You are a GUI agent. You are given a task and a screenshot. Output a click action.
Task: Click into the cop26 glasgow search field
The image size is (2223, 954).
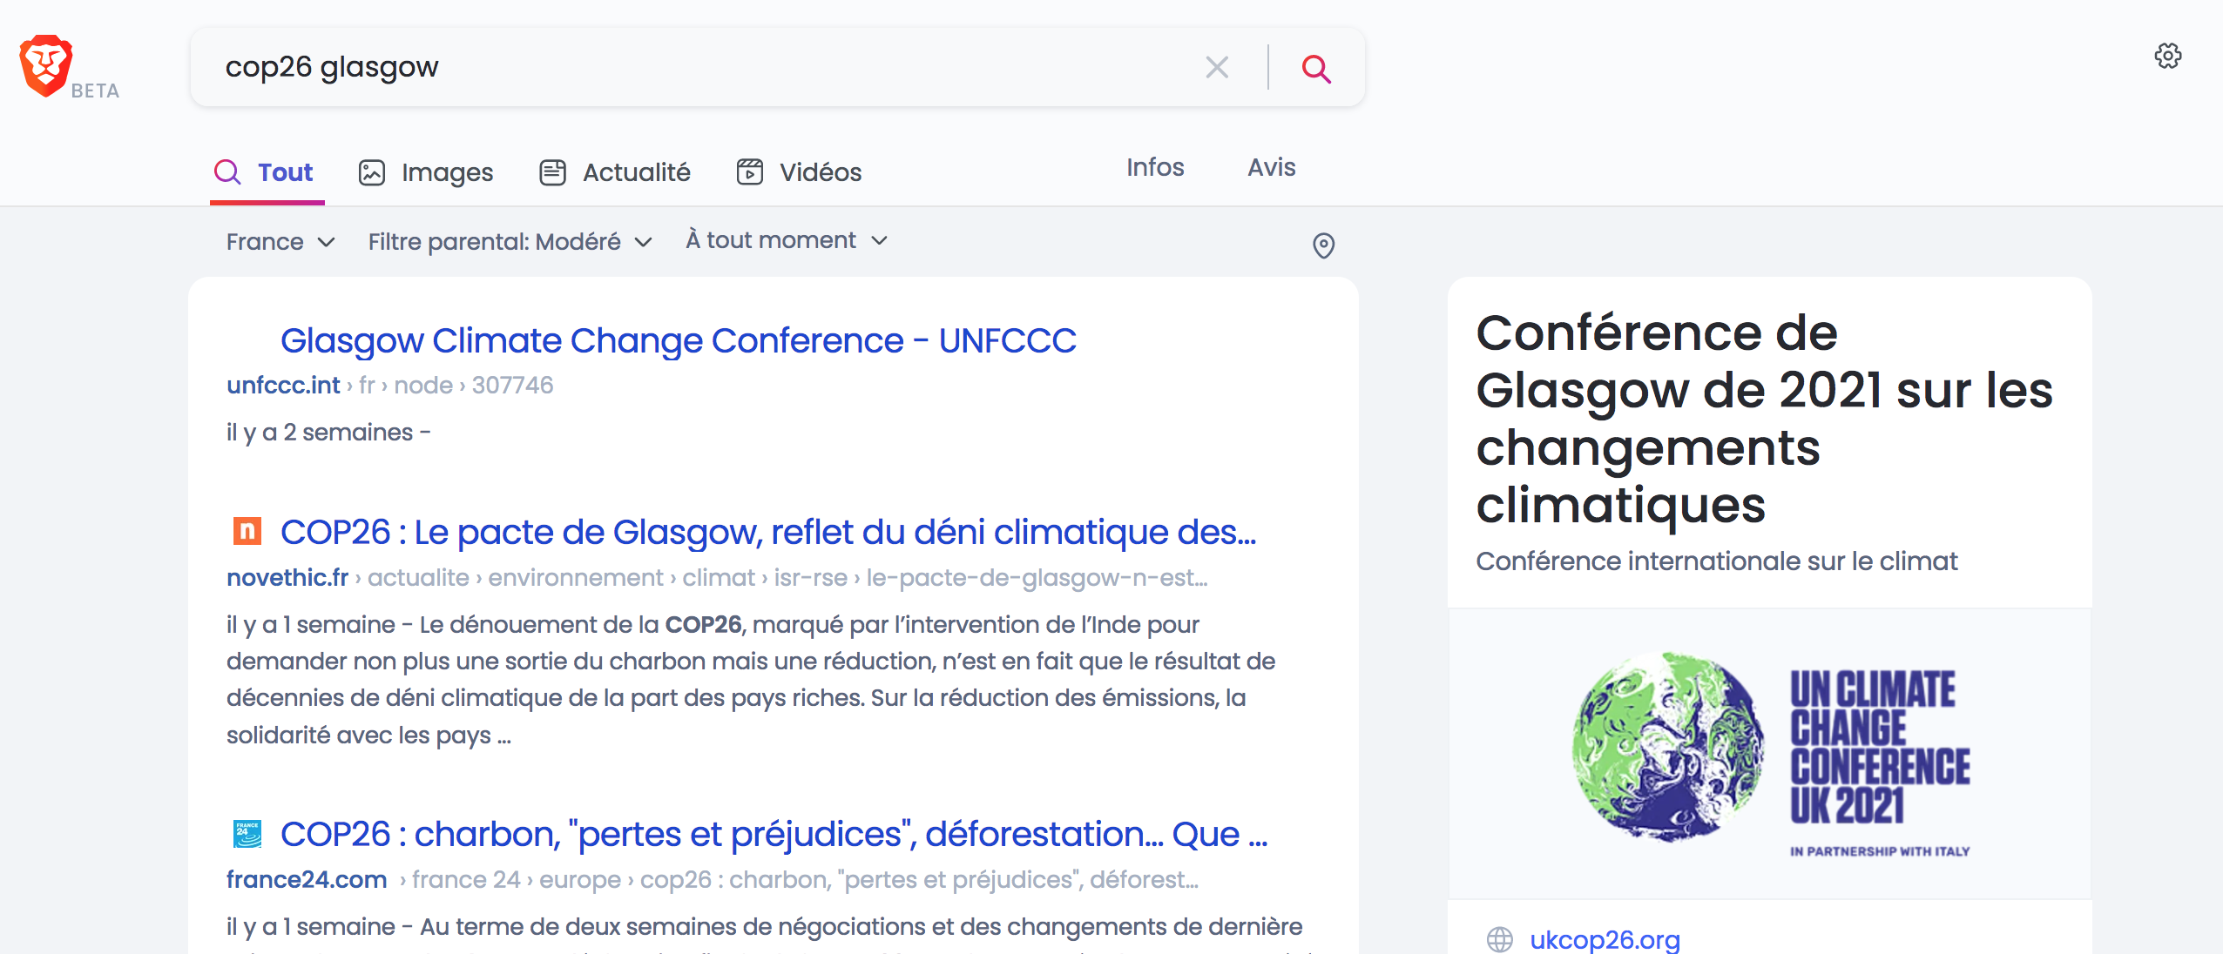(x=697, y=67)
